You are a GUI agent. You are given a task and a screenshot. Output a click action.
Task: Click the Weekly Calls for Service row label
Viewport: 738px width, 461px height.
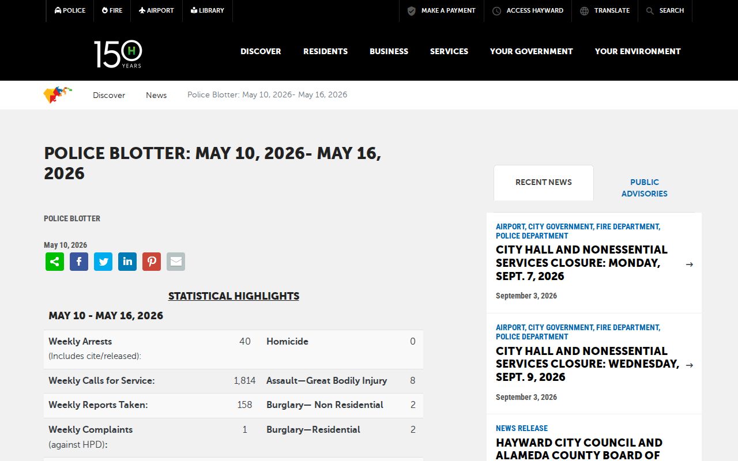click(x=101, y=381)
